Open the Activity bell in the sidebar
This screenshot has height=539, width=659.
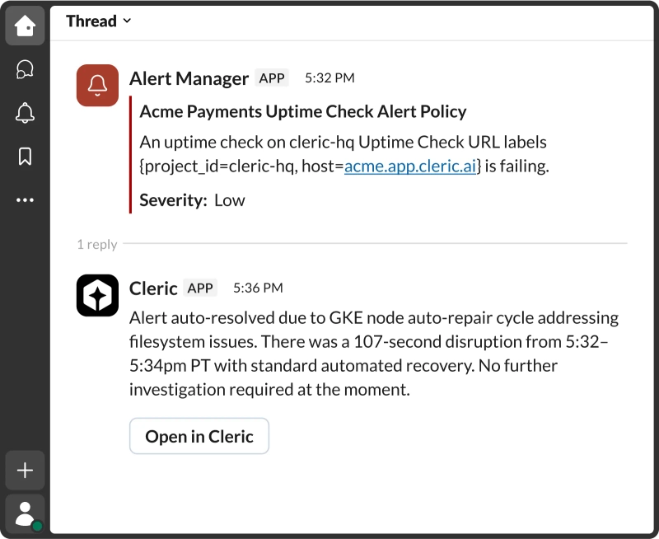pos(25,113)
